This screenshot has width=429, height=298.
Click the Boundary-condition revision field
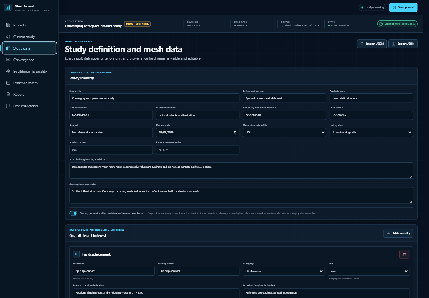pos(284,115)
